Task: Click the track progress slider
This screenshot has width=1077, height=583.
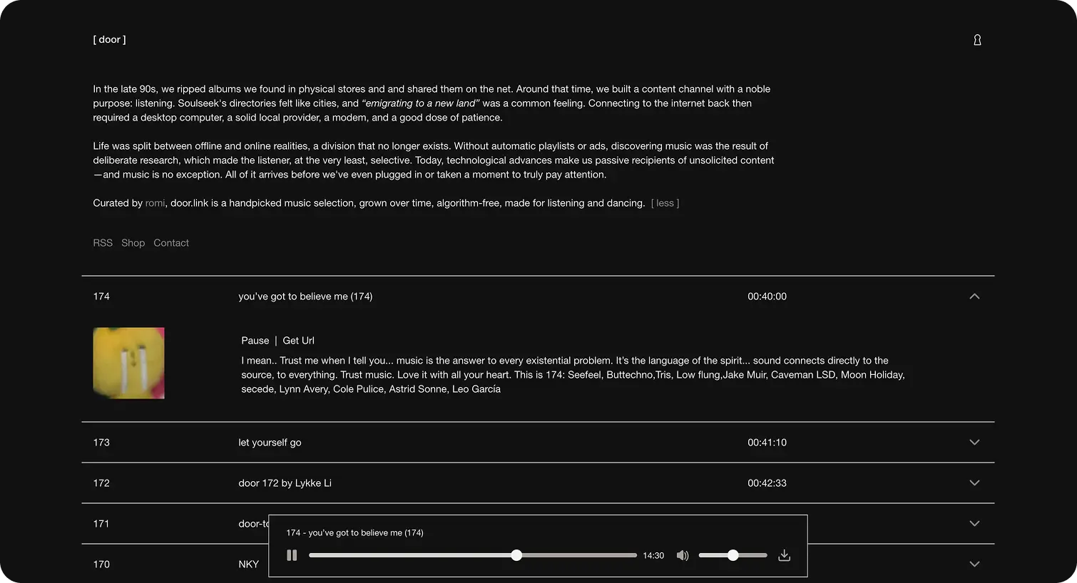Action: 472,555
